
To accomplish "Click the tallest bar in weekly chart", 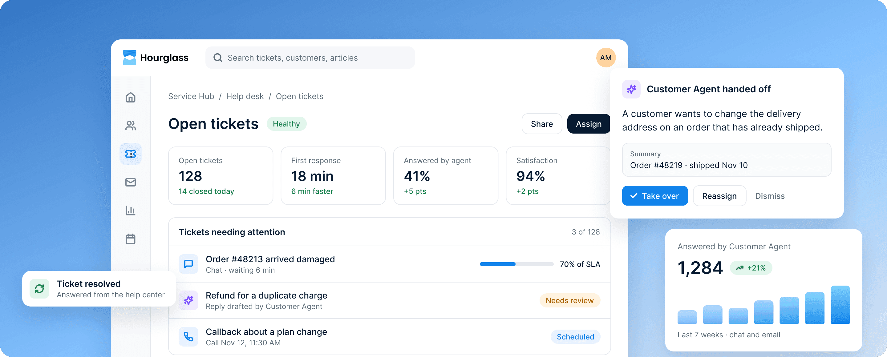I will 840,304.
